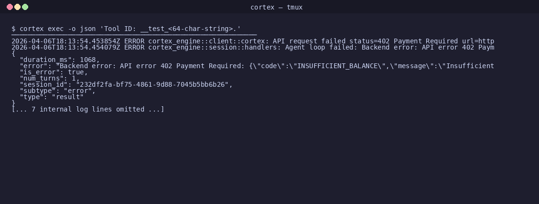Viewport: 539px width, 204px height.
Task: Click the "duration_ms": 1068 line
Action: click(60, 60)
